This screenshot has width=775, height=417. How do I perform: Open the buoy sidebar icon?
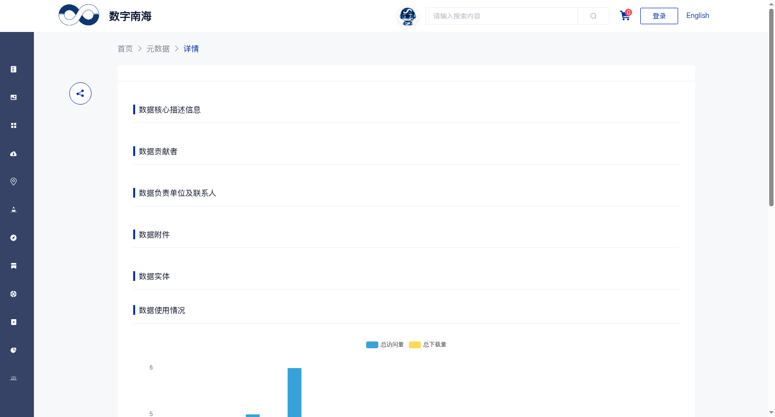point(14,210)
